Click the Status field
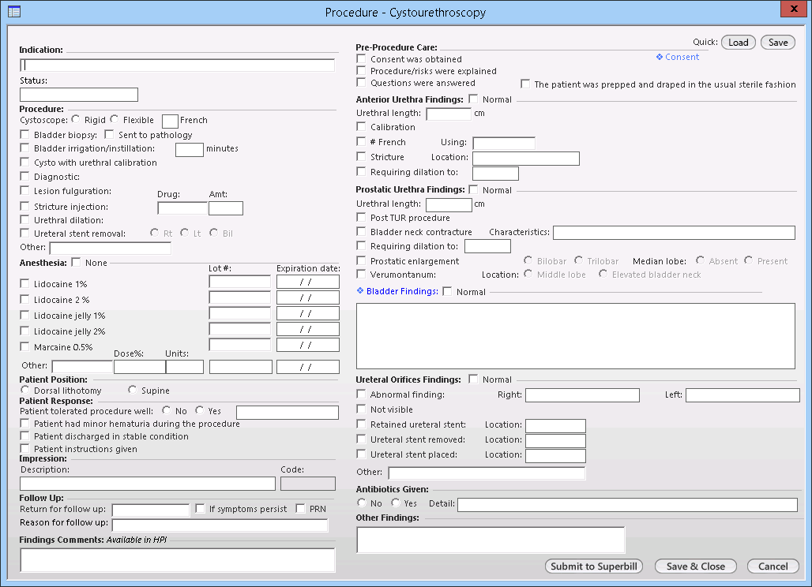The height and width of the screenshot is (587, 812). click(79, 95)
